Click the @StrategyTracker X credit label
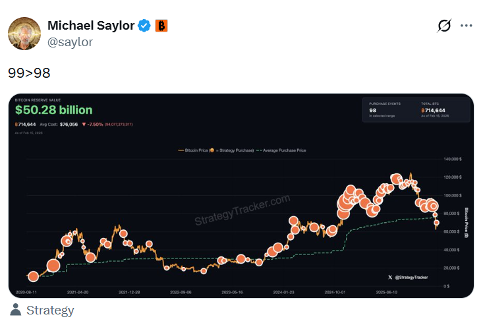485x325 pixels. (x=408, y=278)
